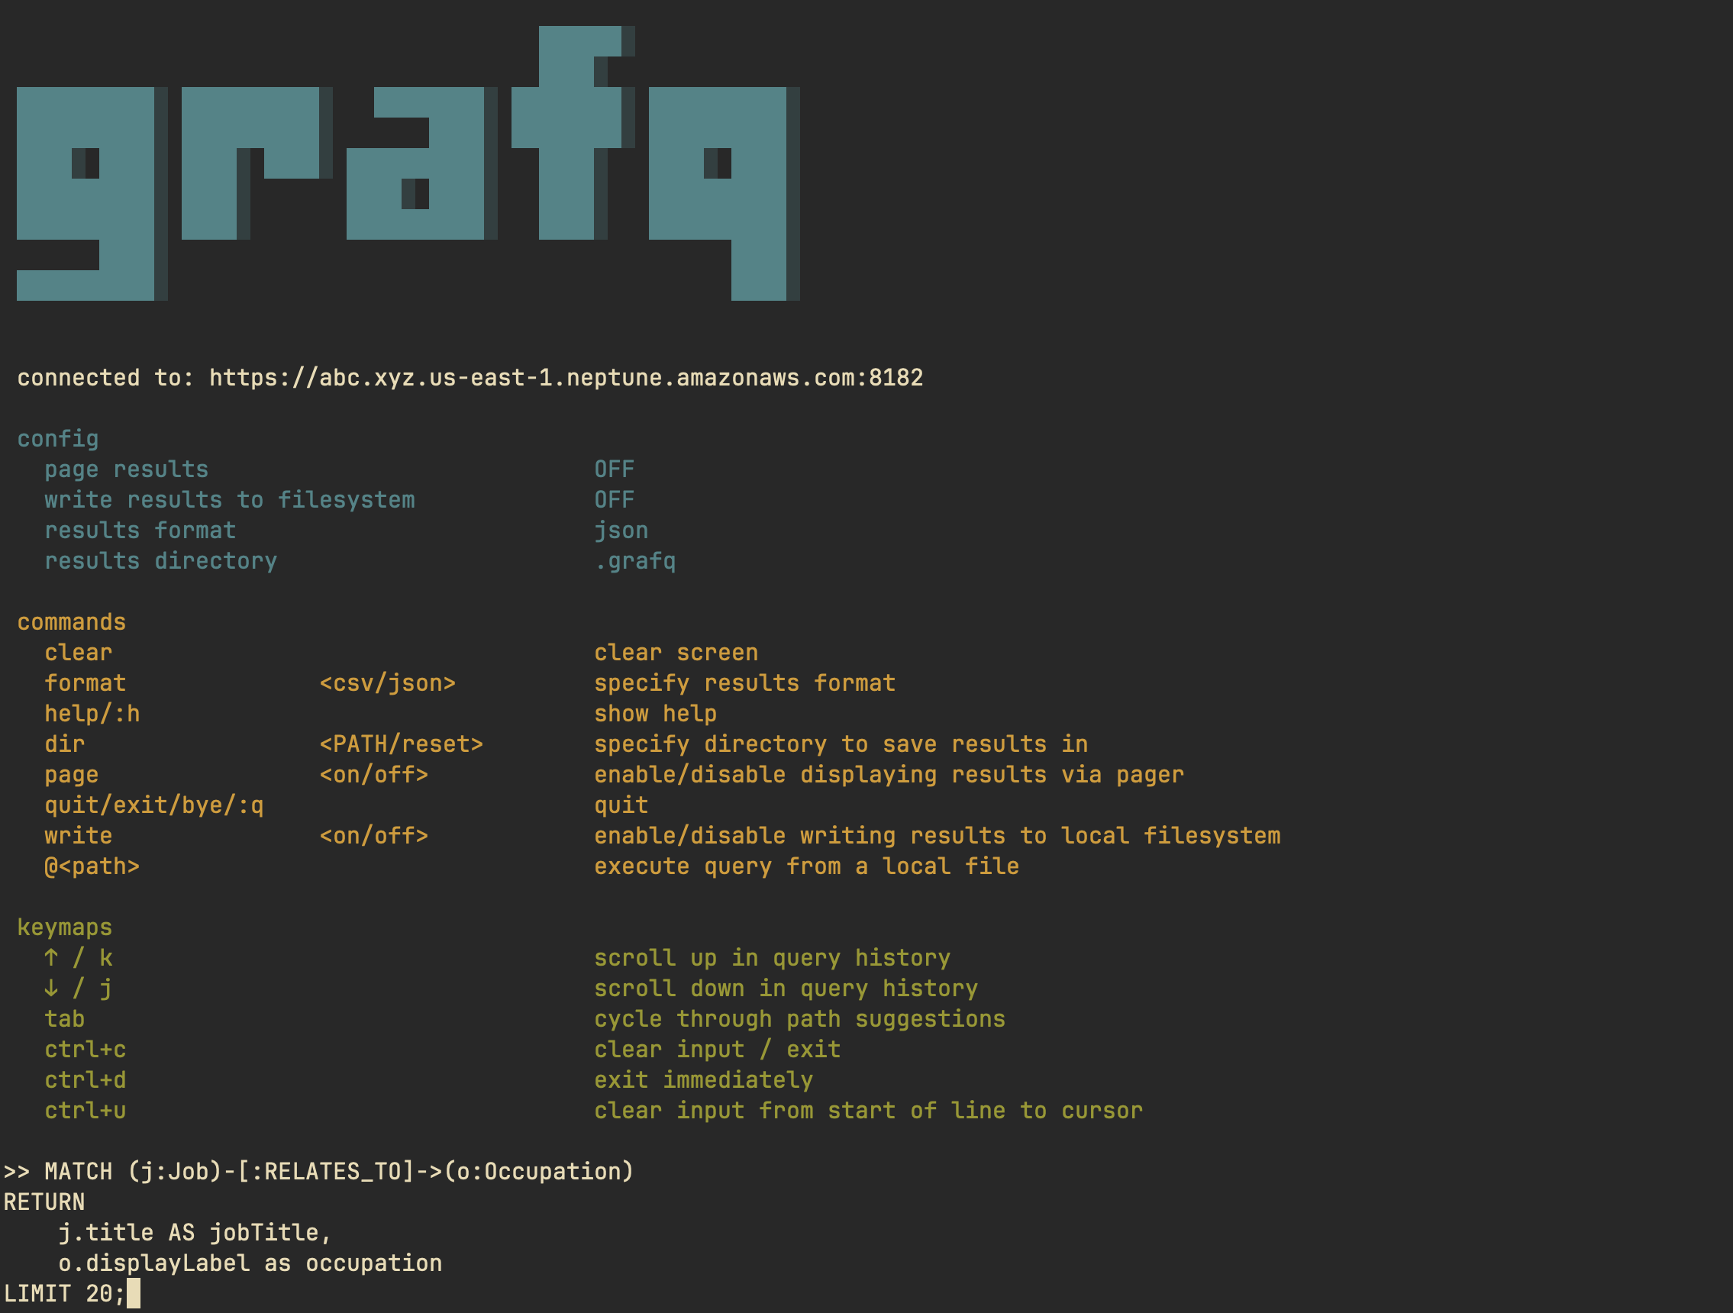Click the json results format value
Screen dimensions: 1733x1313
coord(621,530)
